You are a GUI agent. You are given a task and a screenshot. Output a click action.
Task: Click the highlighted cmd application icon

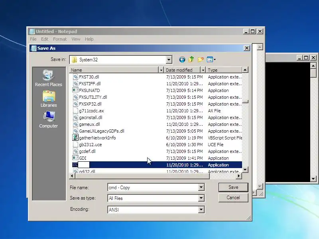[75, 165]
